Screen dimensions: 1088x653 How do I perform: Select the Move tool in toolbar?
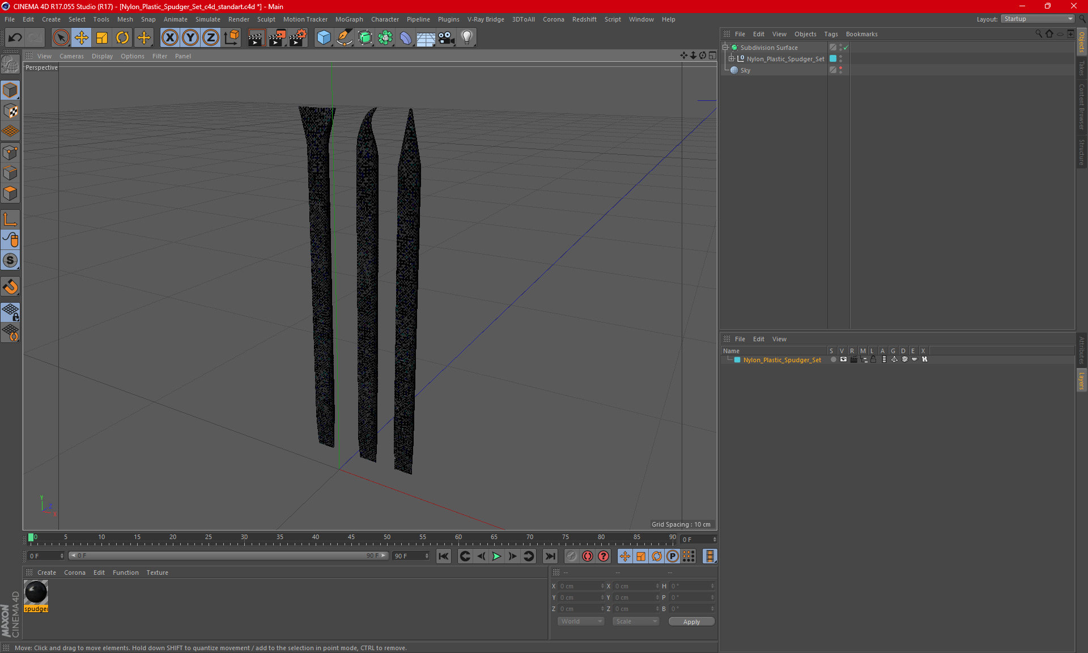(x=82, y=37)
